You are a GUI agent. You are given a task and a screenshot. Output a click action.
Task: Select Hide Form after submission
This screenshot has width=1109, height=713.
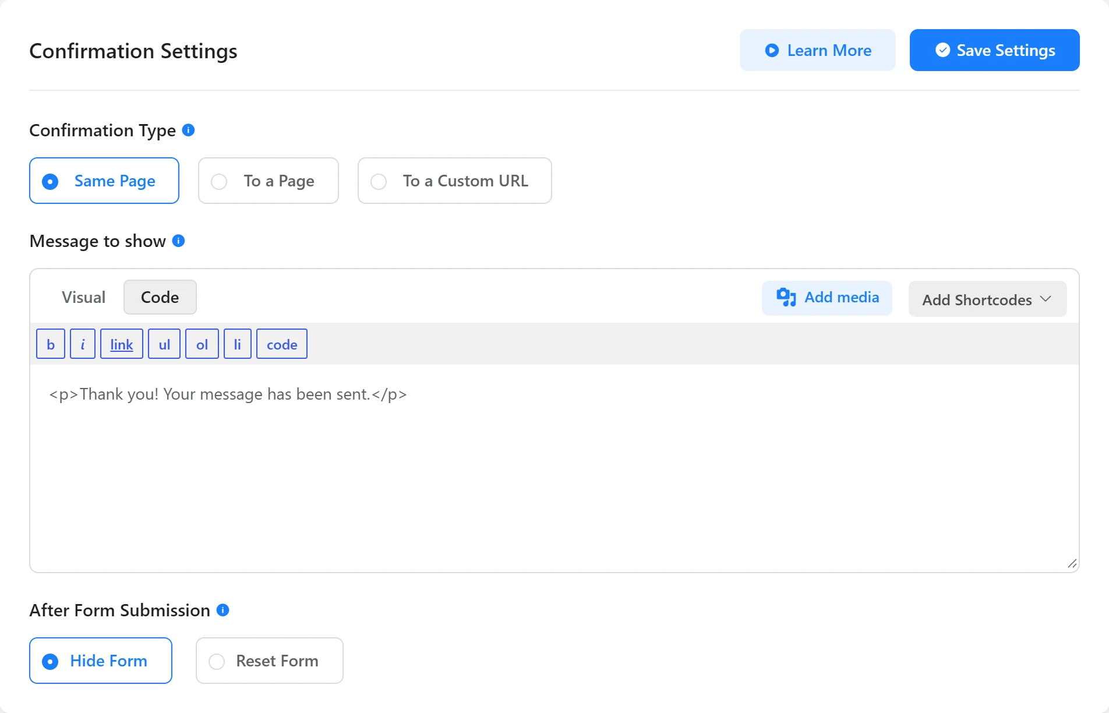click(101, 661)
